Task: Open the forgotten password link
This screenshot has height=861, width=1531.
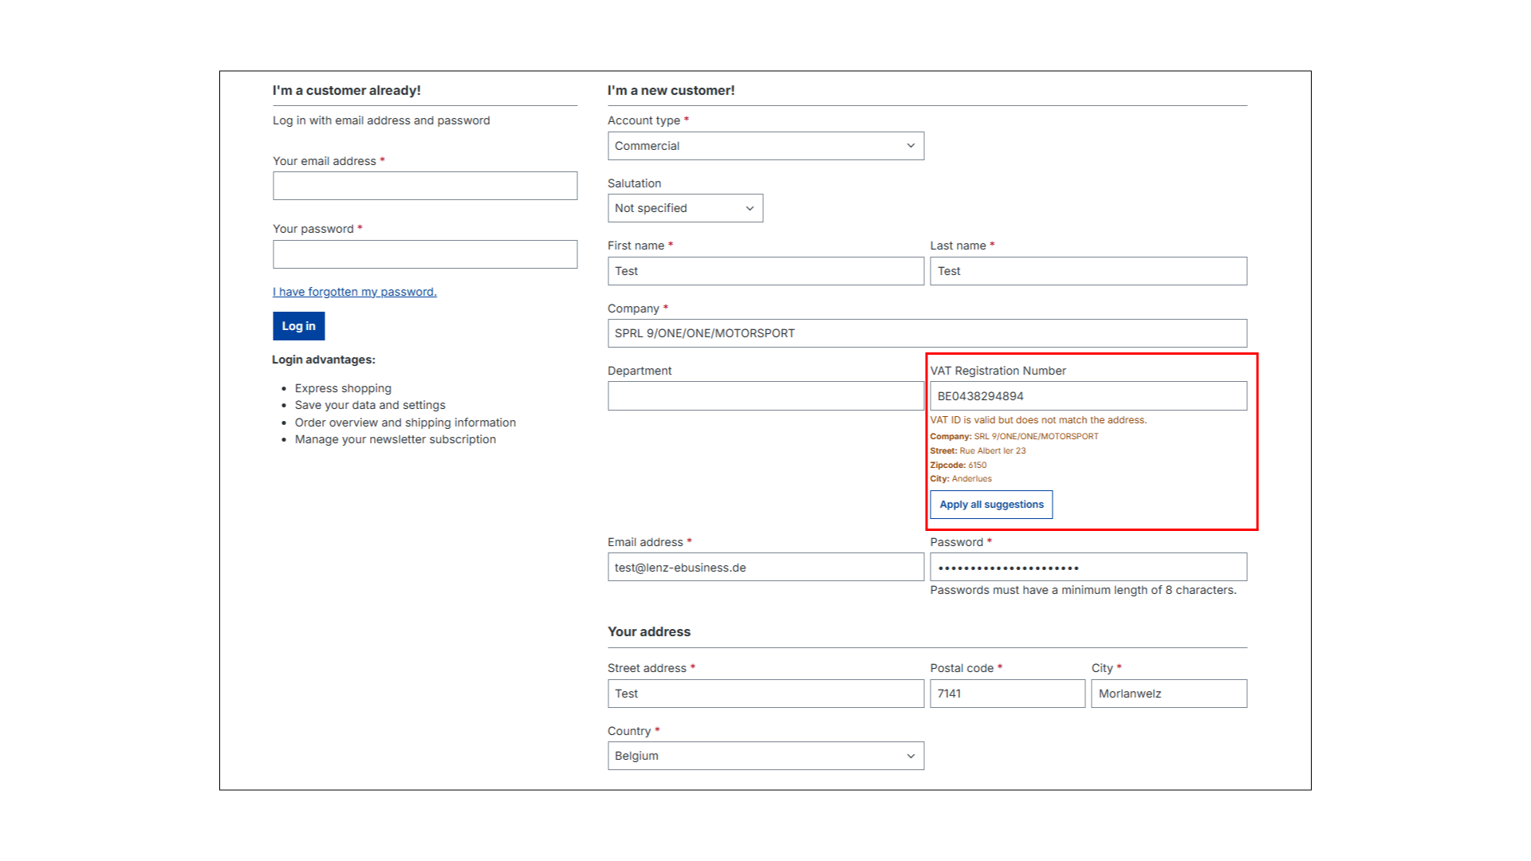Action: point(354,292)
